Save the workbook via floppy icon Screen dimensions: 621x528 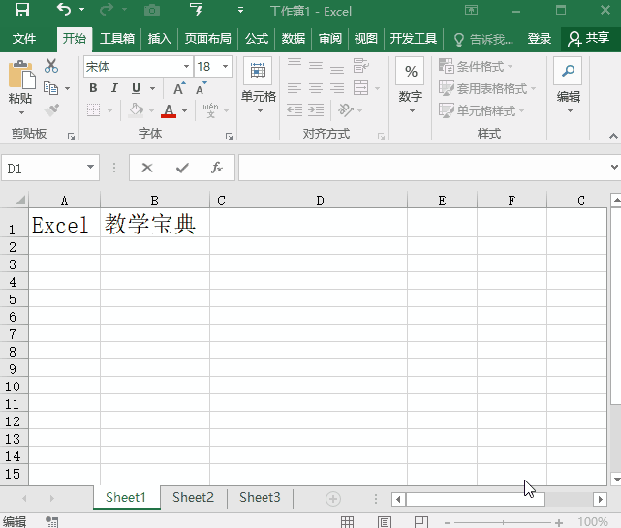(22, 10)
